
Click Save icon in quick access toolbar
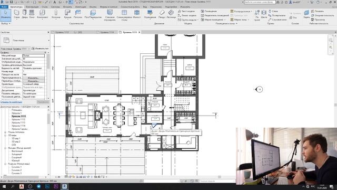click(x=12, y=2)
